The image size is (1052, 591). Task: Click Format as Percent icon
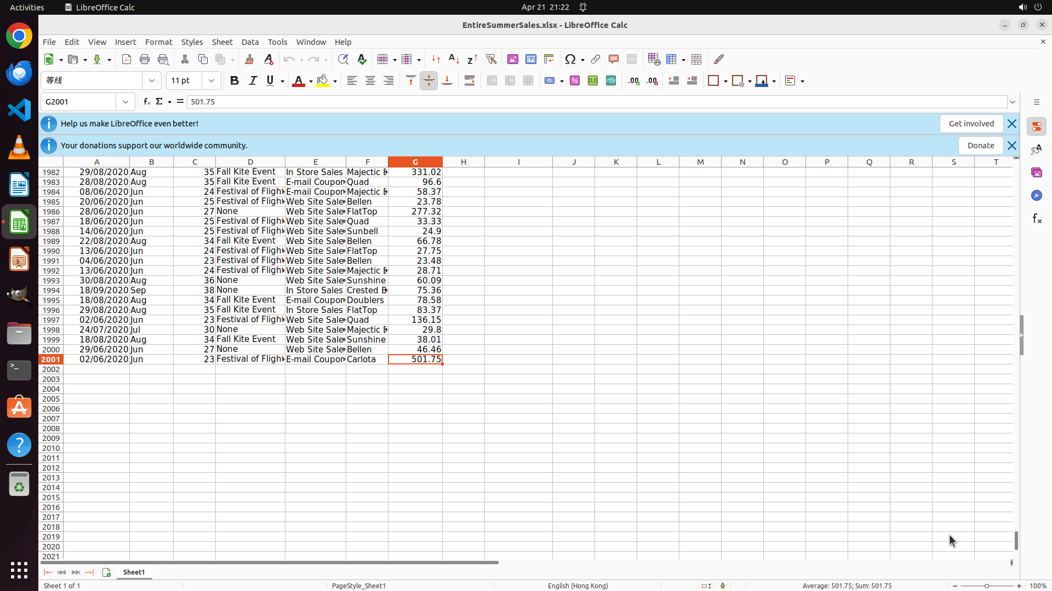coord(575,80)
